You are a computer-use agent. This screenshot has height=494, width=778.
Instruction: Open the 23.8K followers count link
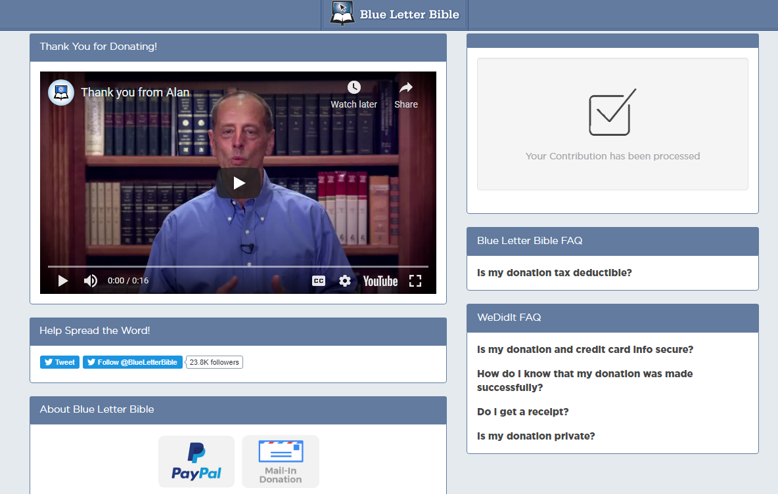click(x=214, y=362)
